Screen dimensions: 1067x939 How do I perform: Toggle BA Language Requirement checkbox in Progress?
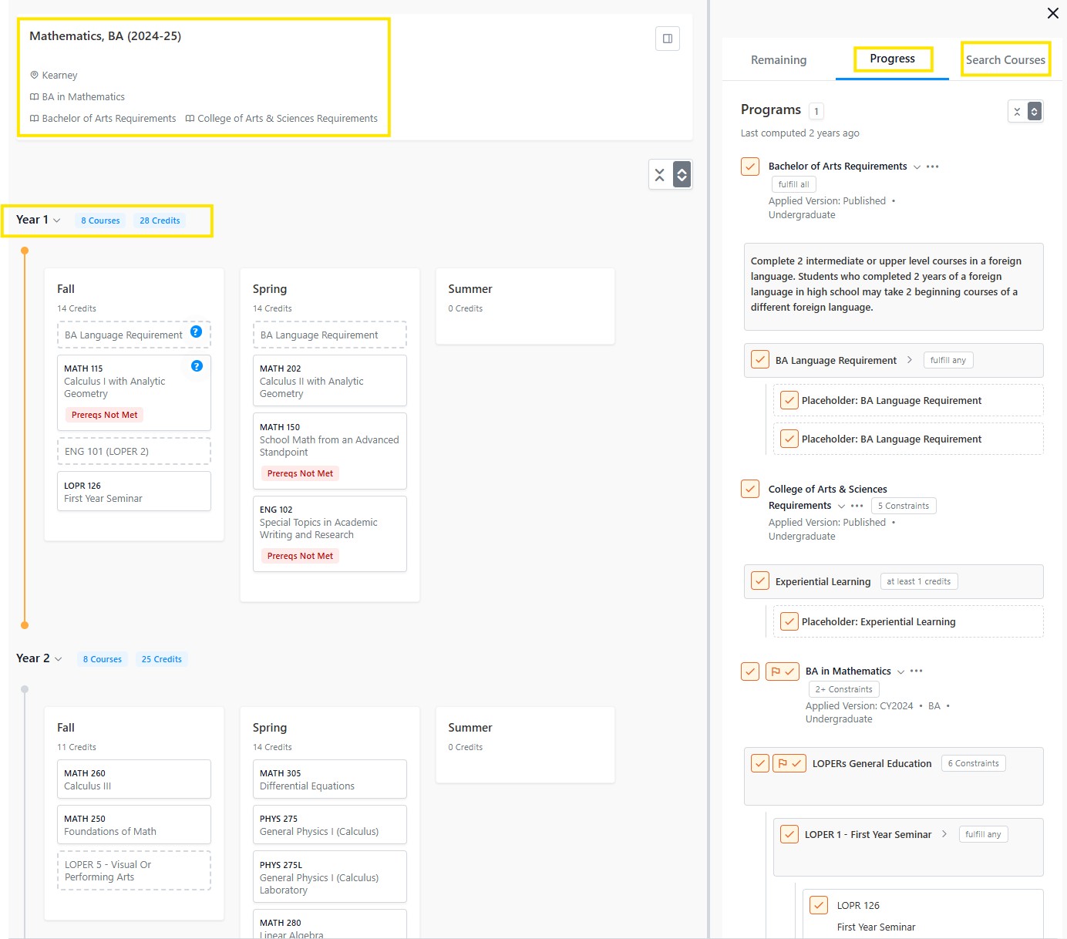point(760,360)
